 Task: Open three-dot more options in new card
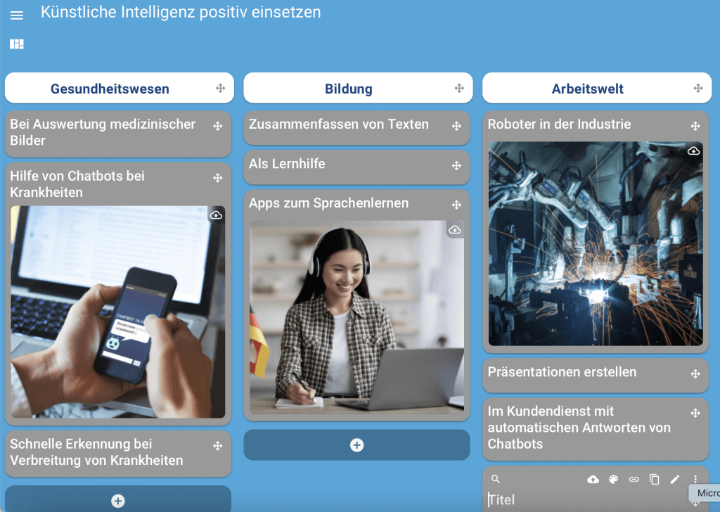695,479
